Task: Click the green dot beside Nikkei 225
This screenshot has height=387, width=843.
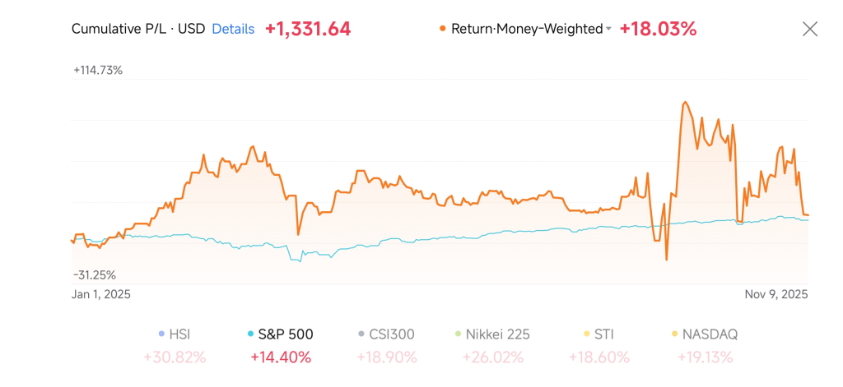Action: click(x=457, y=334)
